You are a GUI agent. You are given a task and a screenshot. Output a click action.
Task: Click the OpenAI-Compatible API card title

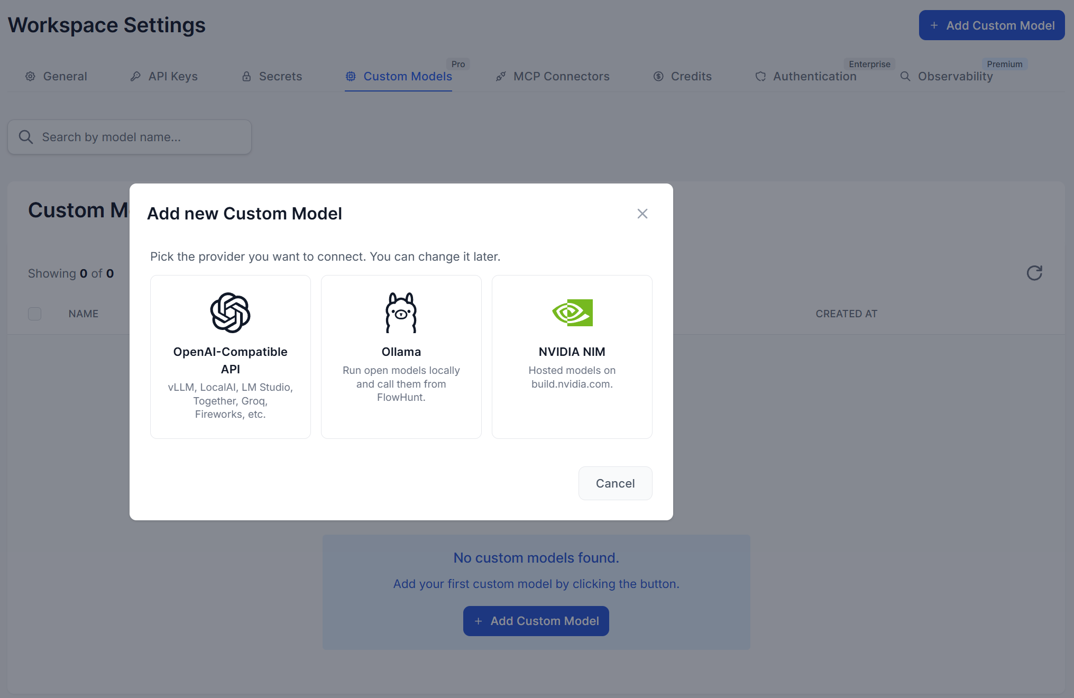(x=231, y=360)
